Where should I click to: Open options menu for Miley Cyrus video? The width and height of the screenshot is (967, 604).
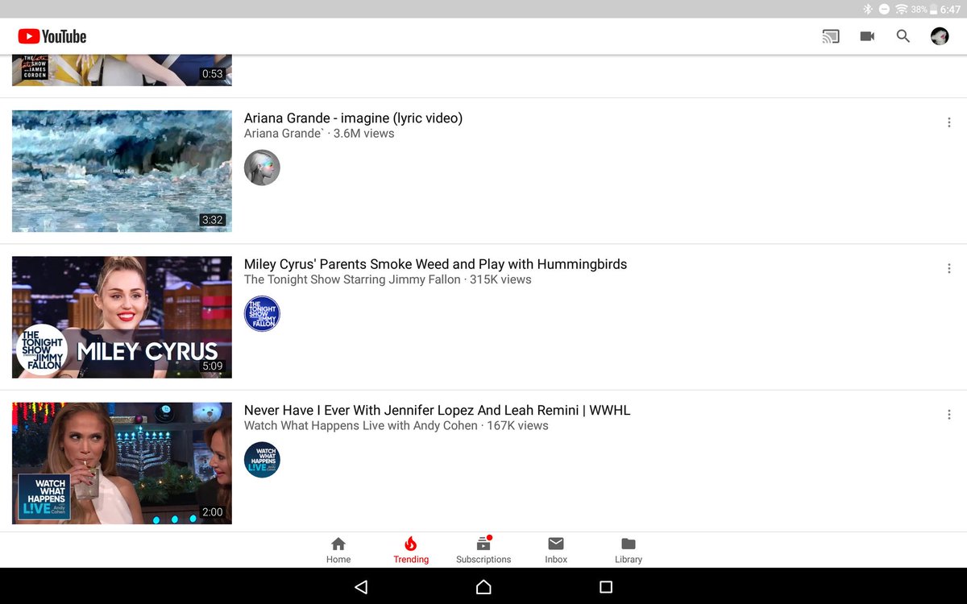(948, 268)
